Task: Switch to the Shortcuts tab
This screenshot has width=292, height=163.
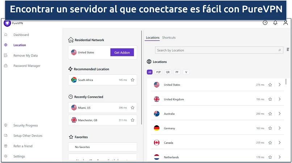Action: [169, 37]
